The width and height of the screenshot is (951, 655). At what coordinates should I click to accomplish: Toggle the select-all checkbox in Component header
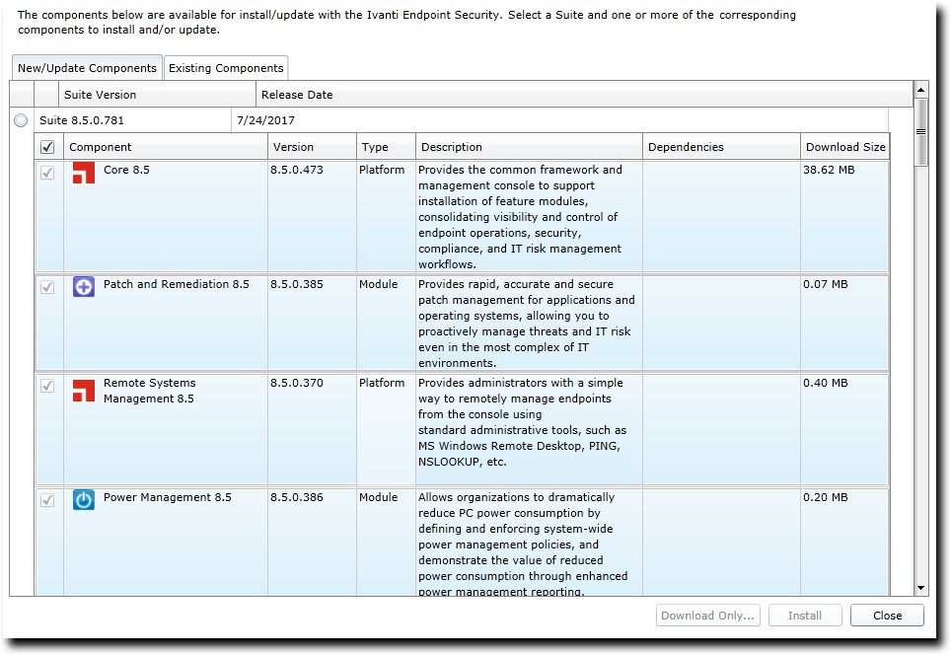[47, 147]
